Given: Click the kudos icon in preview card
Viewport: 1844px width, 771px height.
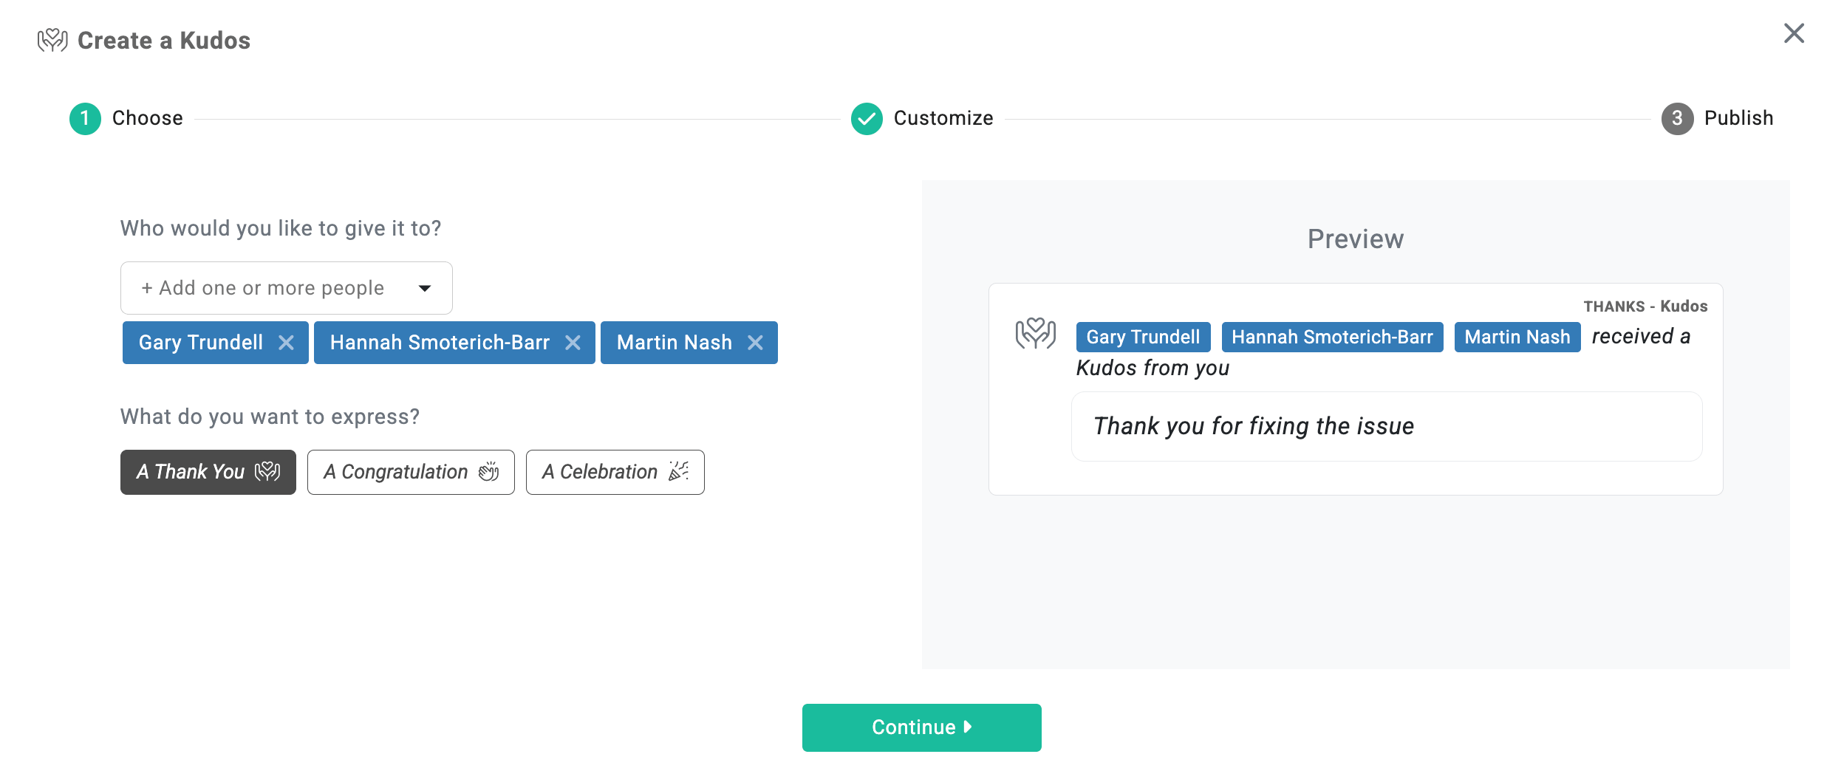Looking at the screenshot, I should [1035, 334].
